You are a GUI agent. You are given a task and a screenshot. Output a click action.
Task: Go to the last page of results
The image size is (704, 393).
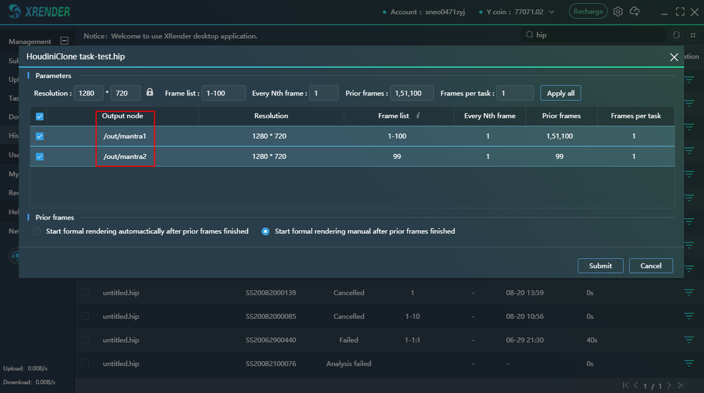[681, 386]
